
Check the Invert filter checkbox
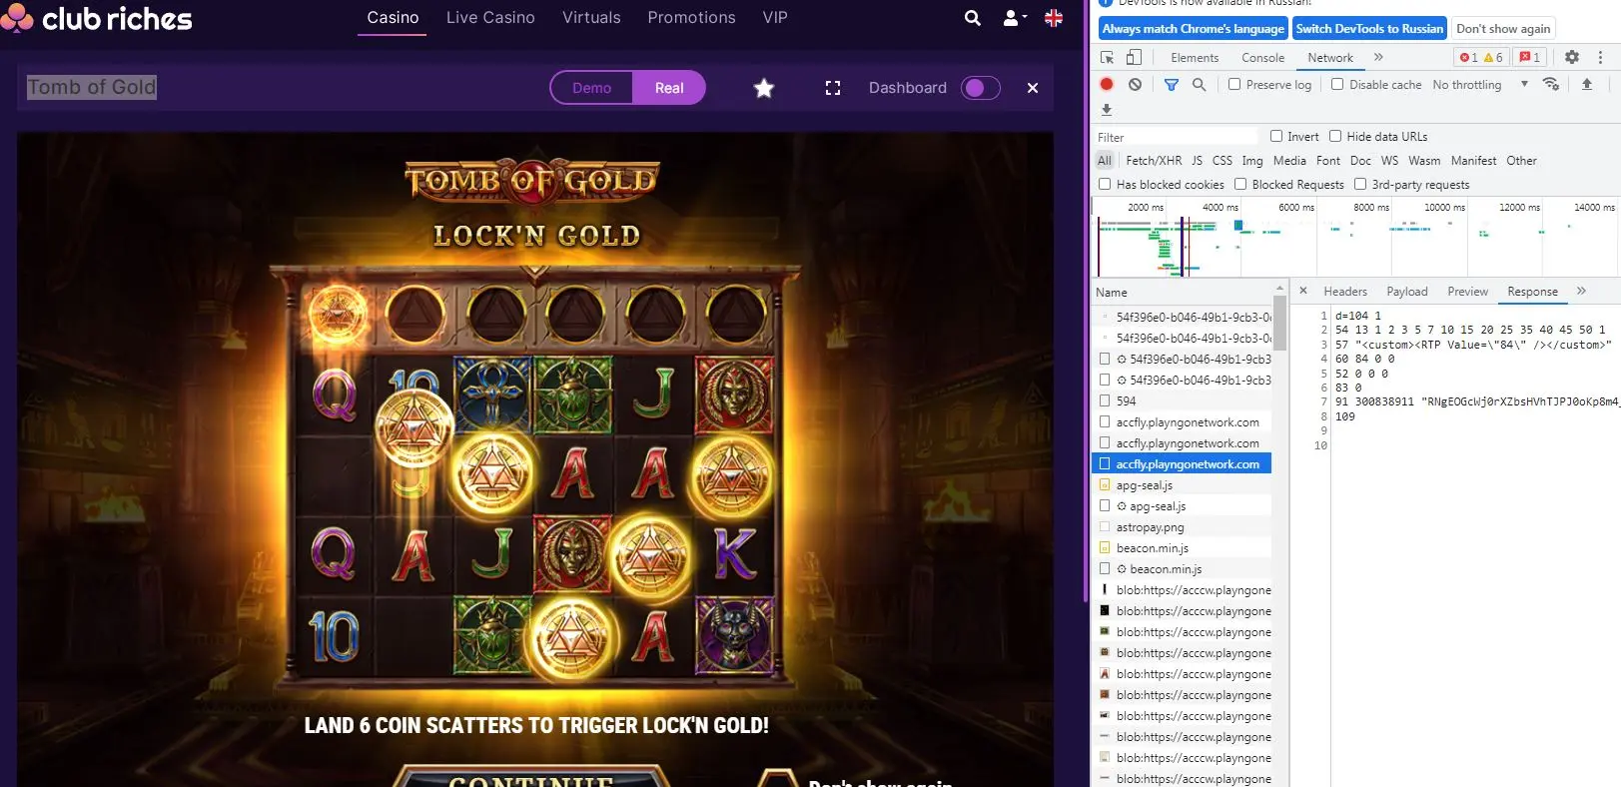[1275, 136]
